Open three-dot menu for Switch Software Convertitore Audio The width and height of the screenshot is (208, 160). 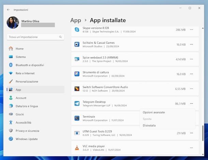pos(192,89)
